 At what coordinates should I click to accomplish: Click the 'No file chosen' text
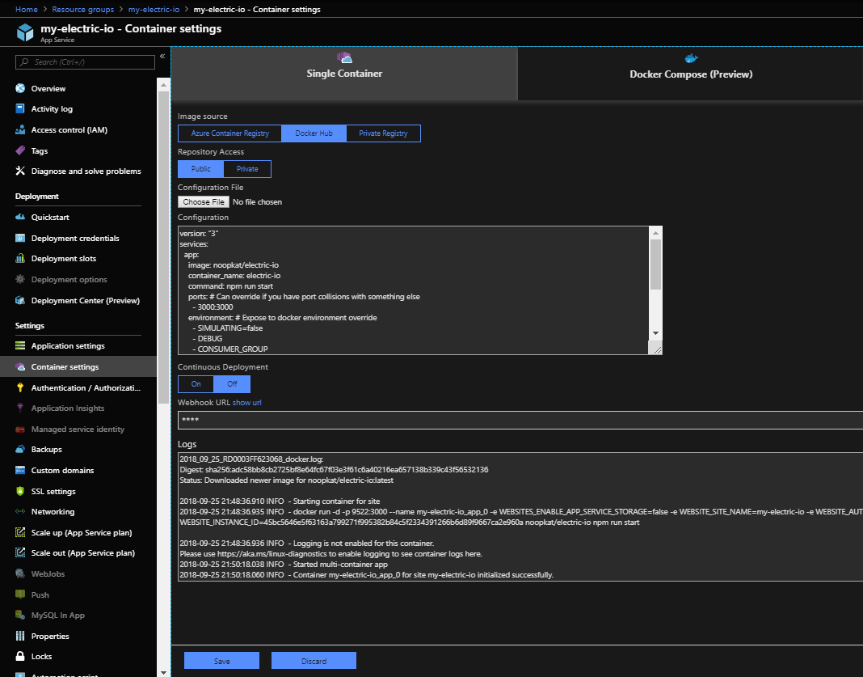tap(257, 202)
